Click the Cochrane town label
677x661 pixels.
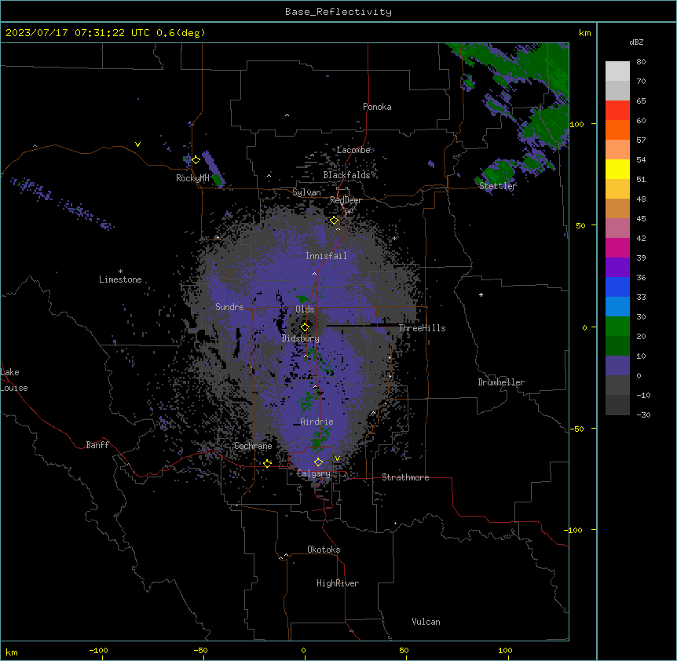coord(253,446)
